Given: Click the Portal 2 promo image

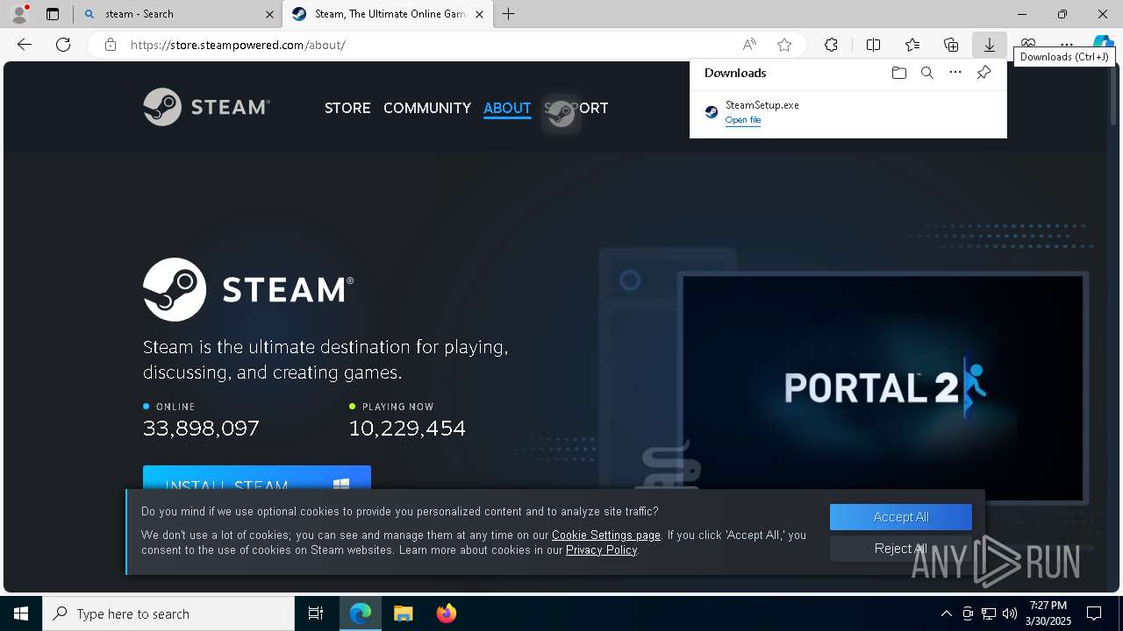Looking at the screenshot, I should pos(883,387).
